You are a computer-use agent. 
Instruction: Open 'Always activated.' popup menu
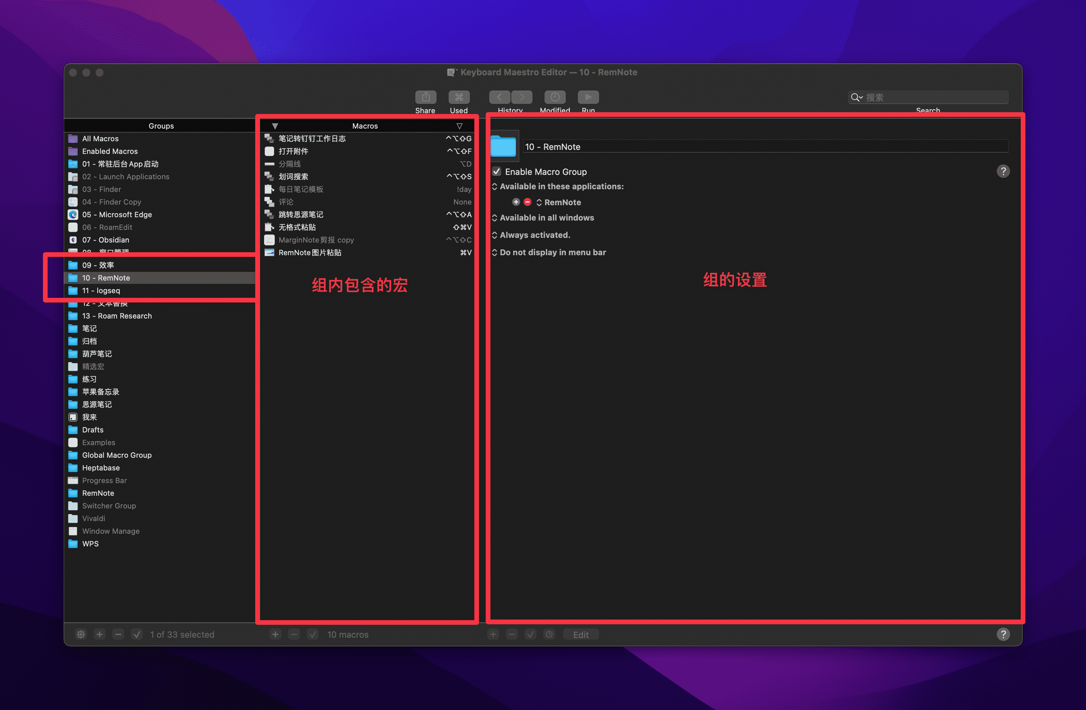point(534,235)
